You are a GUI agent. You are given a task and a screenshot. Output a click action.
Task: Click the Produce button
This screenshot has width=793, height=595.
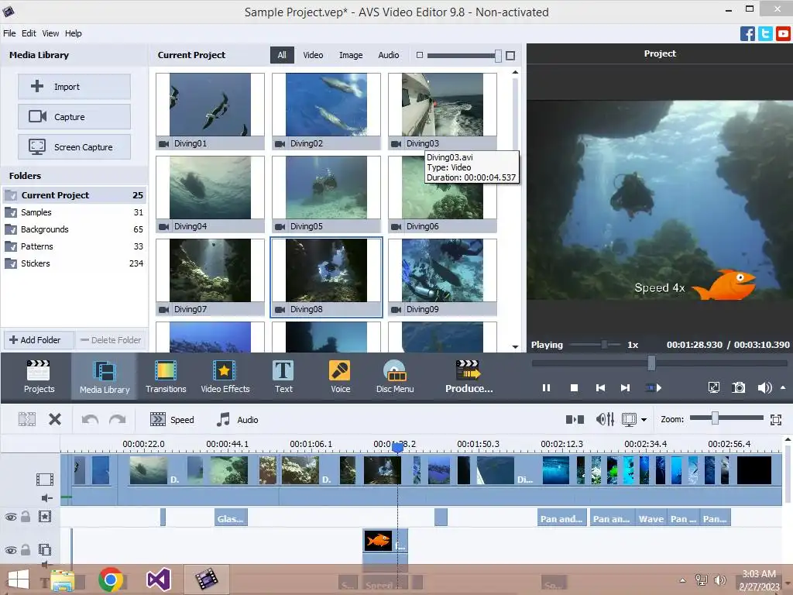point(469,377)
